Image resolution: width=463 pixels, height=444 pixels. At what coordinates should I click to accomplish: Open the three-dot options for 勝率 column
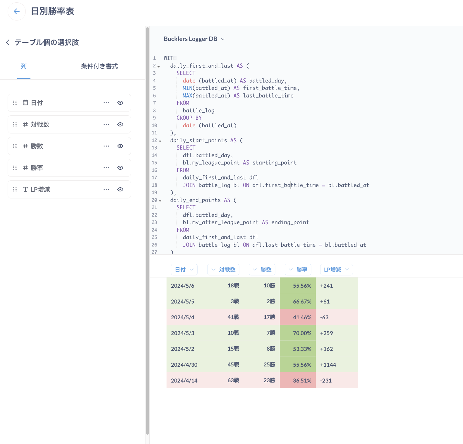click(x=106, y=168)
